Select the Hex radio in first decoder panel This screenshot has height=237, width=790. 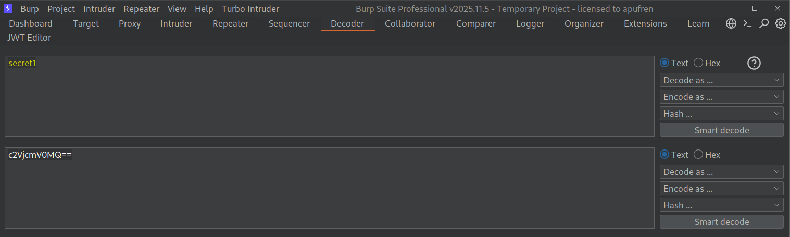[x=699, y=63]
